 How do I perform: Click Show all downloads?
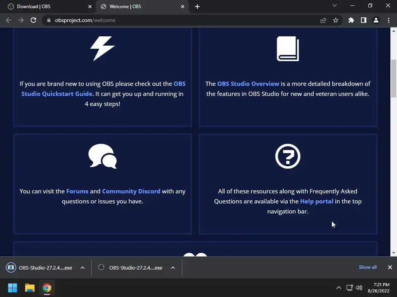[368, 267]
